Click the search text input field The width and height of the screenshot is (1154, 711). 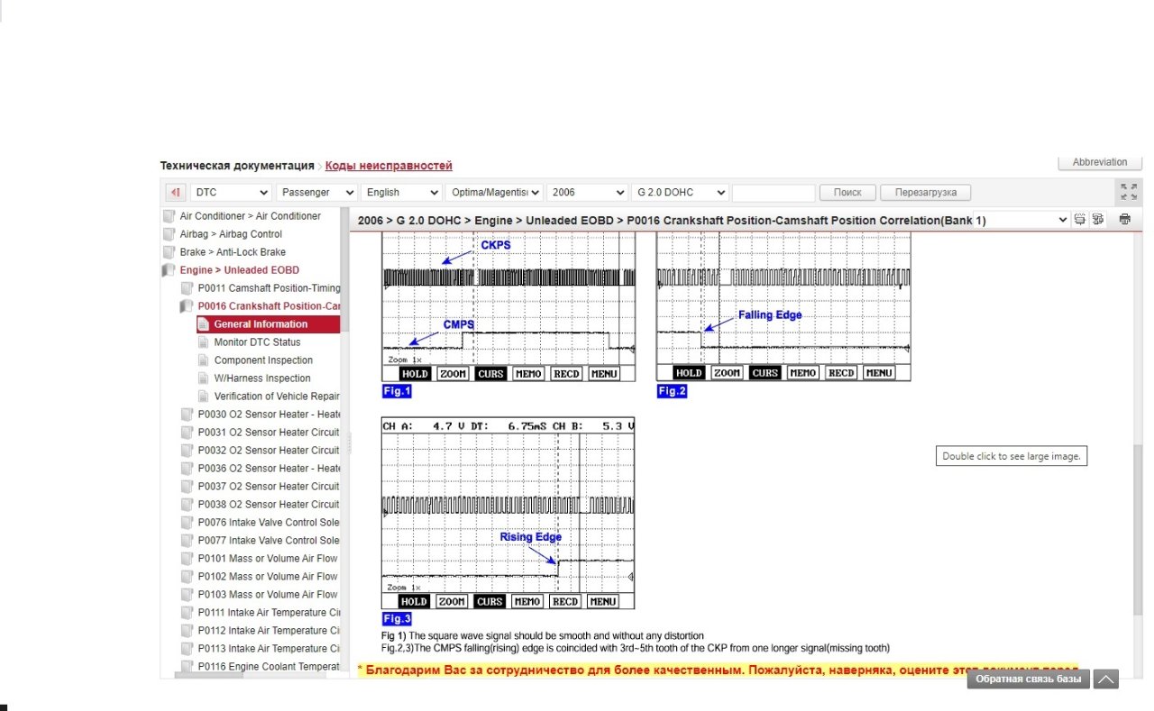tap(773, 193)
